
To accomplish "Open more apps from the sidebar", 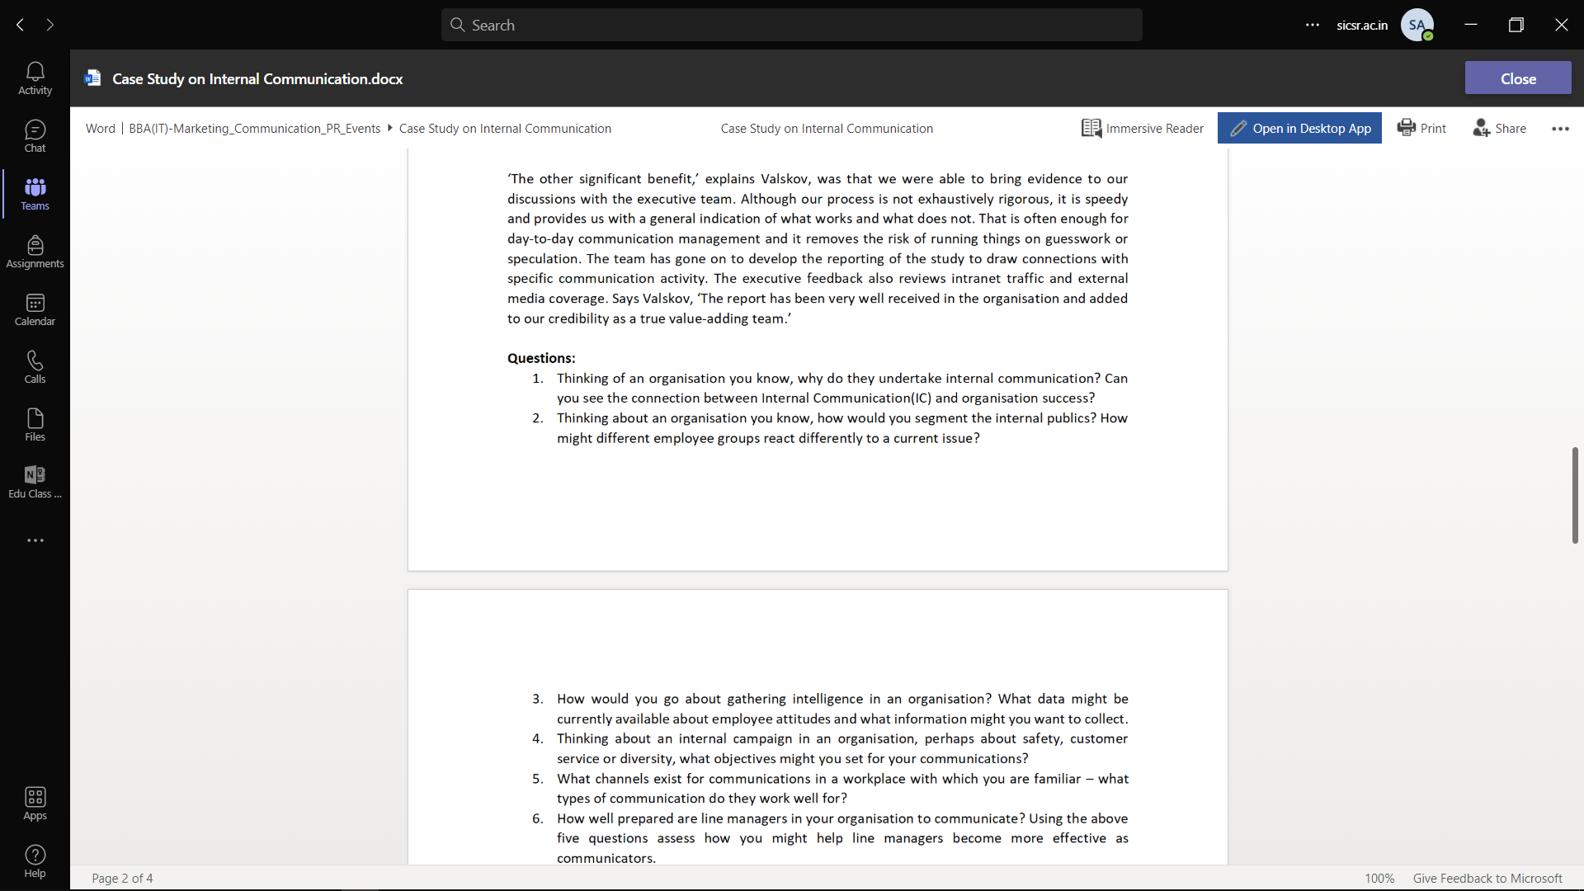I will pos(35,803).
